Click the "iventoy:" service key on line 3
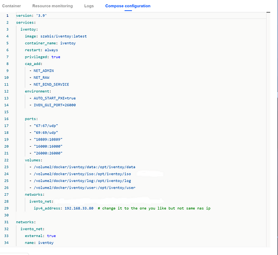This screenshot has height=255, width=278. 29,30
